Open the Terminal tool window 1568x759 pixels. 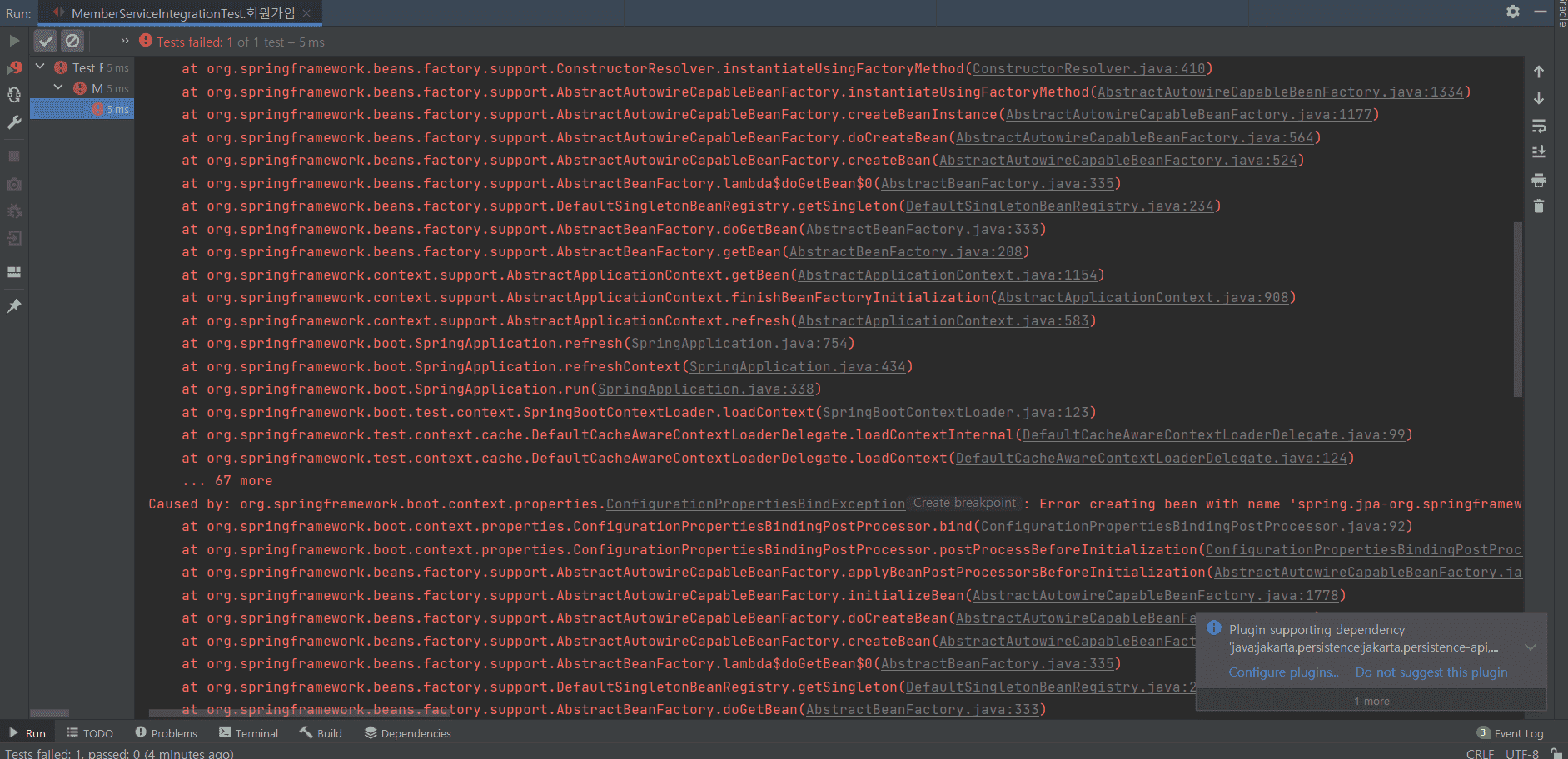tap(249, 733)
